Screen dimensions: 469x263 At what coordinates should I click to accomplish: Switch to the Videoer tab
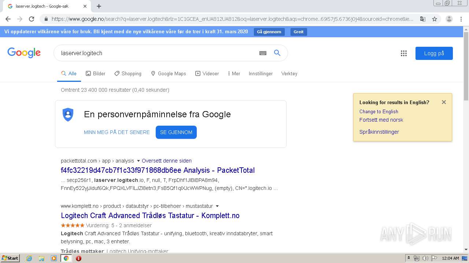[x=207, y=73]
